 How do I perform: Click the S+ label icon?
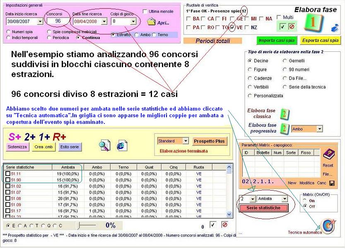[14, 137]
